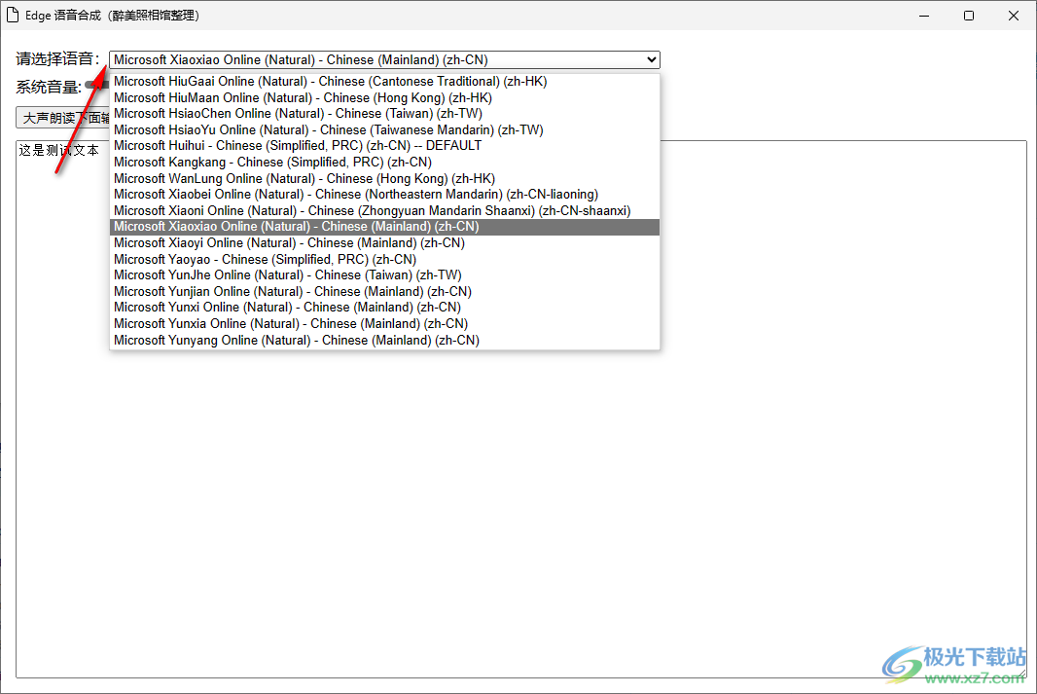
Task: Select Microsoft Yunxia Online Mainland voice
Action: pyautogui.click(x=384, y=324)
